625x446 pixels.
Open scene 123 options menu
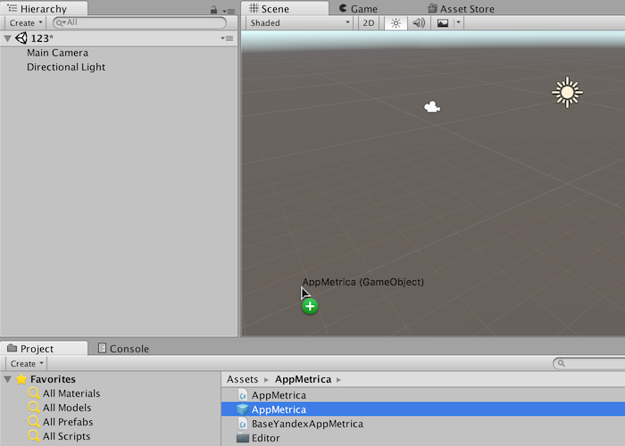(x=227, y=38)
